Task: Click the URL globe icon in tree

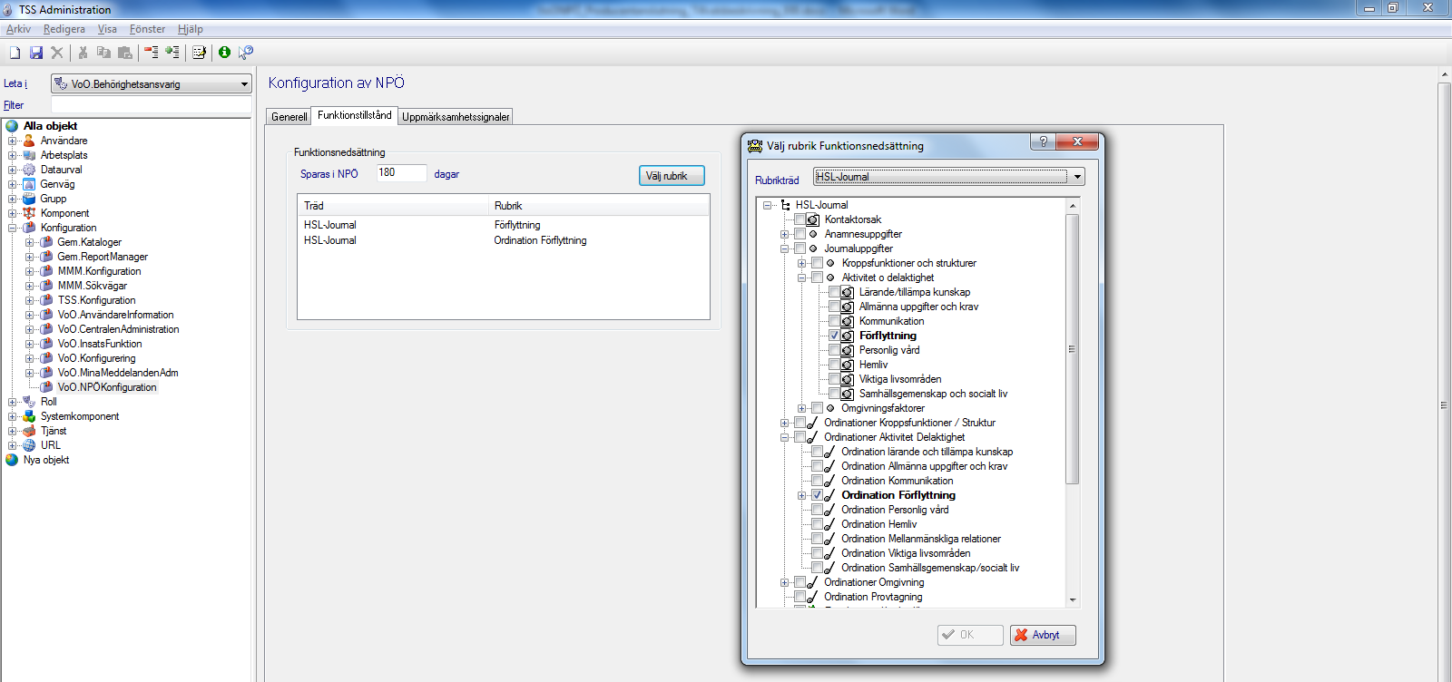Action: pos(29,445)
